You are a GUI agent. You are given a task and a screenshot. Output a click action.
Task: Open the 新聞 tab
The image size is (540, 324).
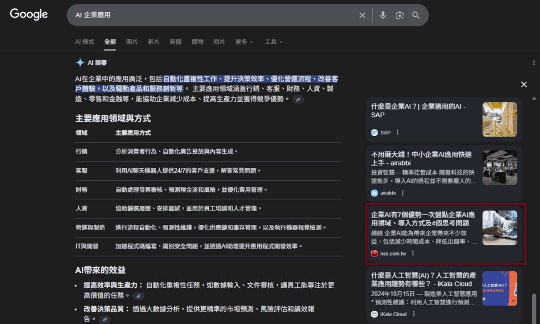click(175, 42)
